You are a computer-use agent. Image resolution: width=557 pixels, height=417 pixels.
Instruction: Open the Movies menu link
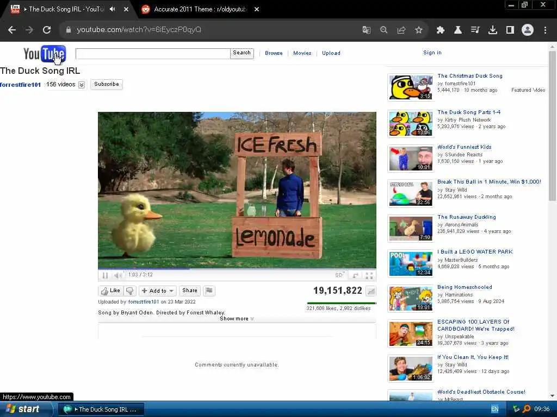tap(302, 53)
